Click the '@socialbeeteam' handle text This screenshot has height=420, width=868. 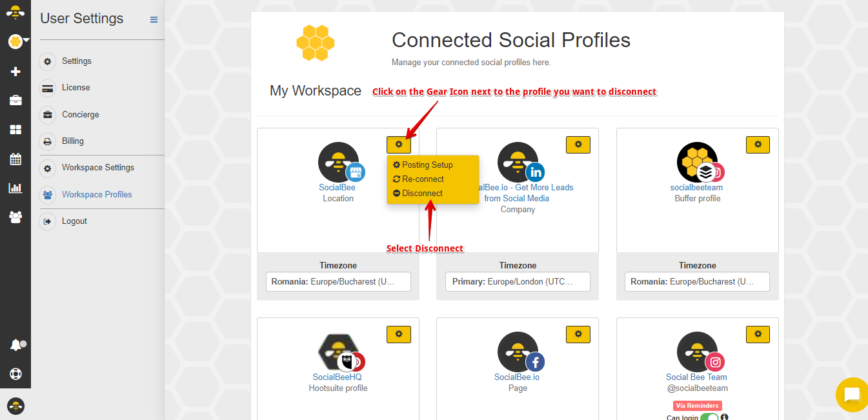(697, 388)
